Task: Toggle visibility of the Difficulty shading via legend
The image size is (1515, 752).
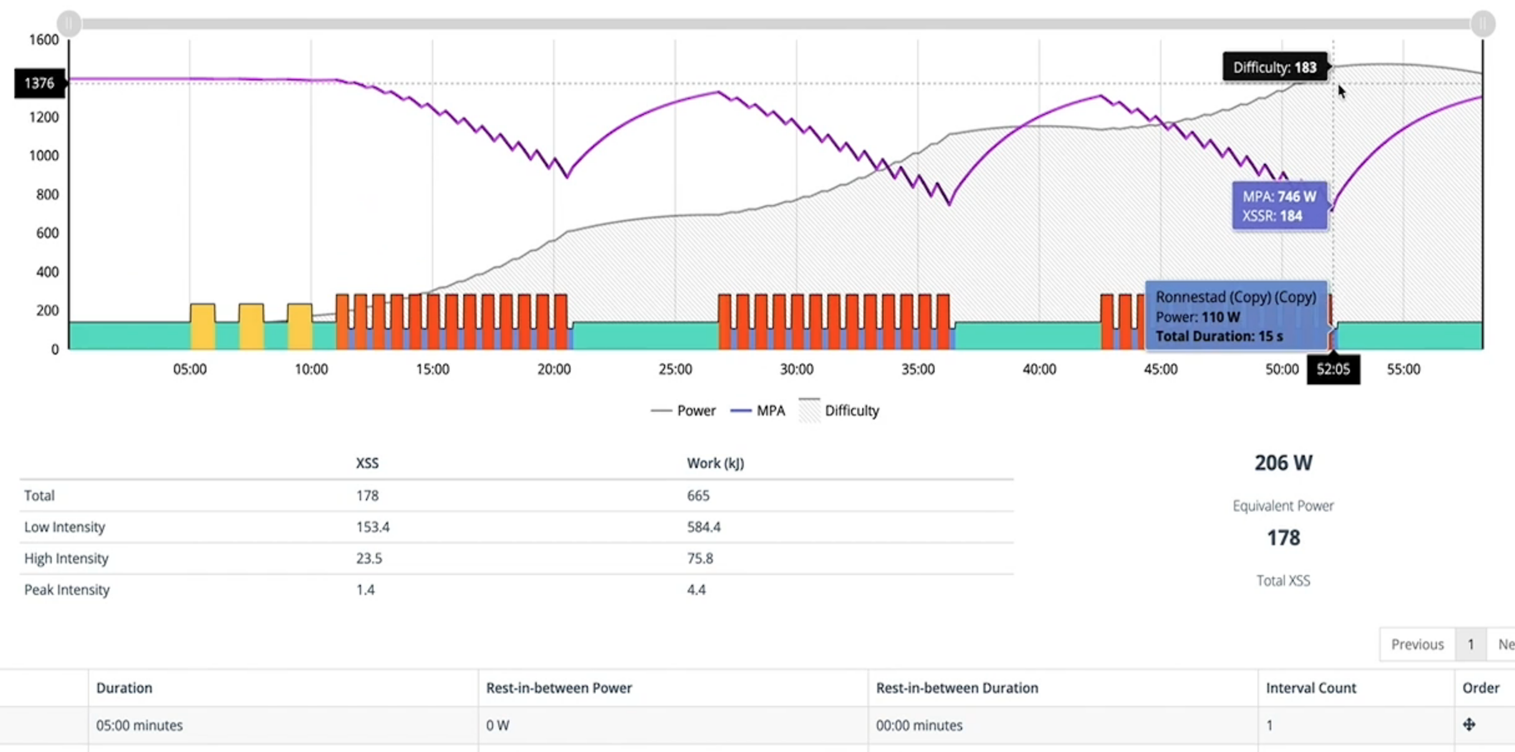Action: (x=852, y=410)
